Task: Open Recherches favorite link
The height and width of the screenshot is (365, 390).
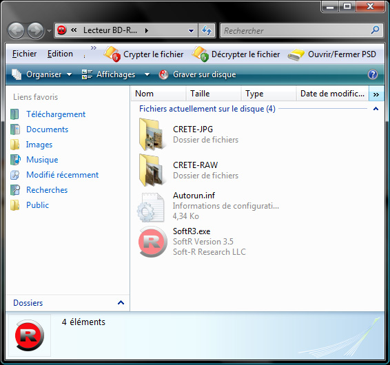Action: click(47, 190)
